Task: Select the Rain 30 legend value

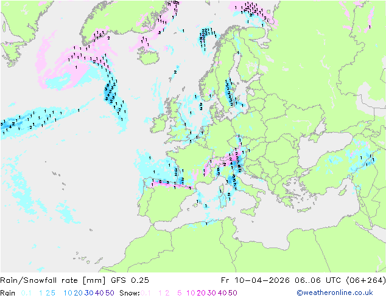Action: pyautogui.click(x=89, y=293)
